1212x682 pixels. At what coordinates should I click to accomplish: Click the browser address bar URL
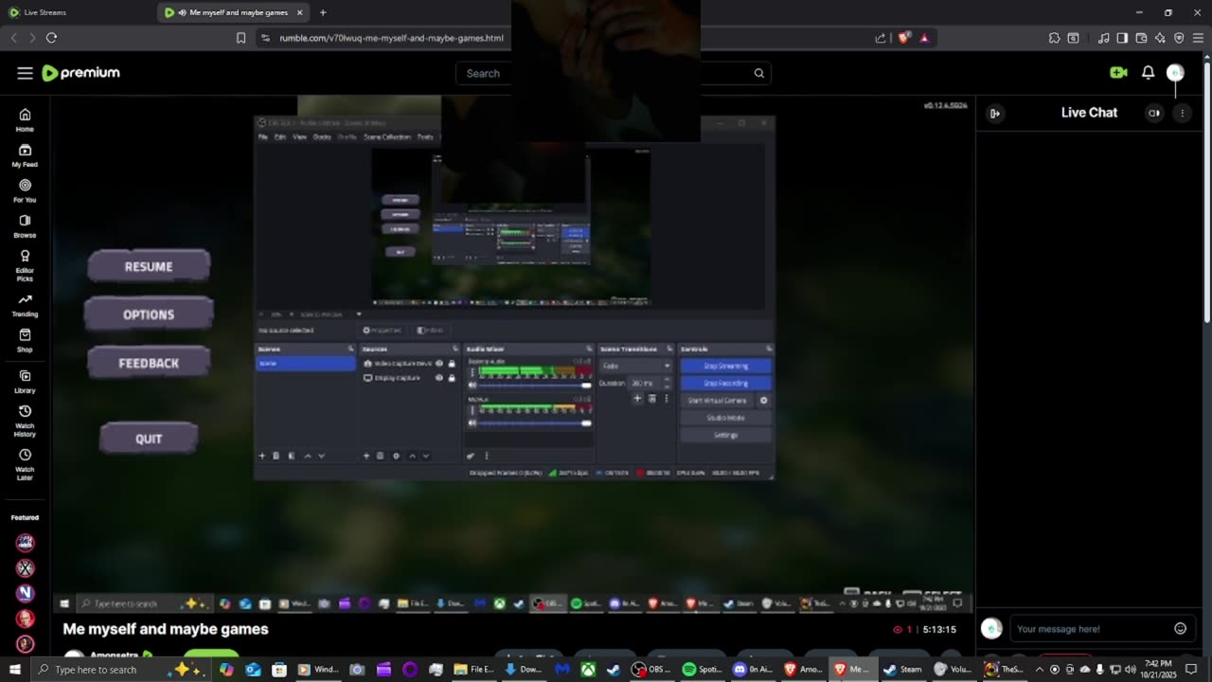(x=391, y=38)
